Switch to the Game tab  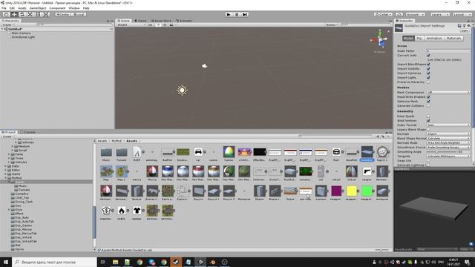140,21
